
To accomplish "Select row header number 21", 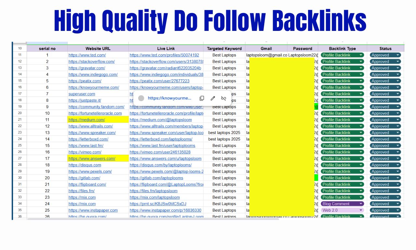I will click(x=20, y=120).
